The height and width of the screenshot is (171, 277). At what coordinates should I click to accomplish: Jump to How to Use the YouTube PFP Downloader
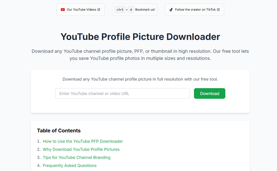(83, 141)
